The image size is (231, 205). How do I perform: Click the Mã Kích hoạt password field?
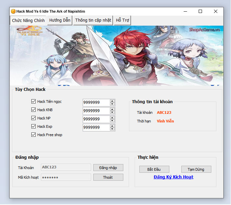[66, 177]
